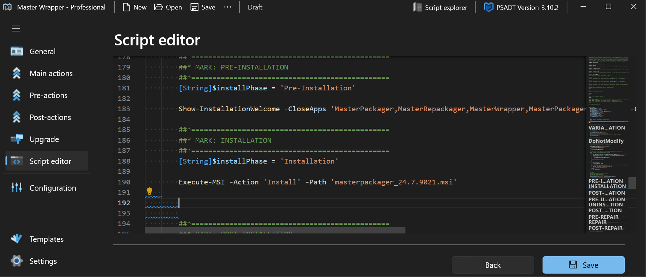Click 'Install' action value on line 190

282,182
